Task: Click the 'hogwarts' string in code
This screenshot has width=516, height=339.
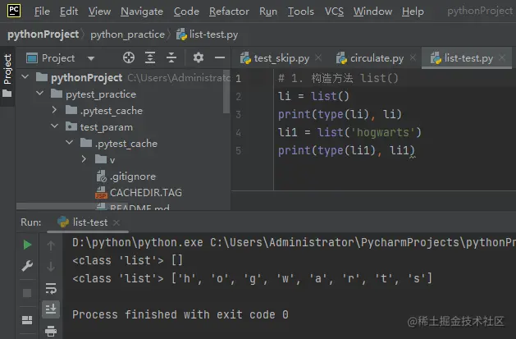Action: click(382, 132)
